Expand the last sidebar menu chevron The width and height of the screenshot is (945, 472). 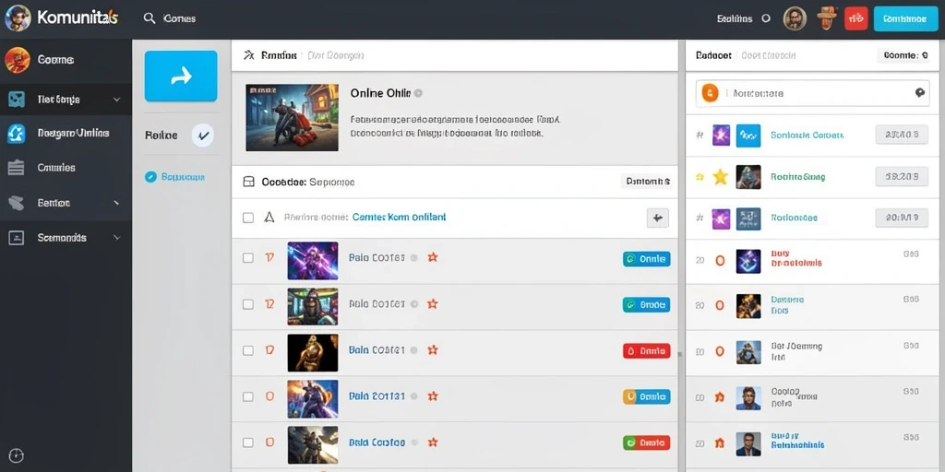[x=116, y=238]
